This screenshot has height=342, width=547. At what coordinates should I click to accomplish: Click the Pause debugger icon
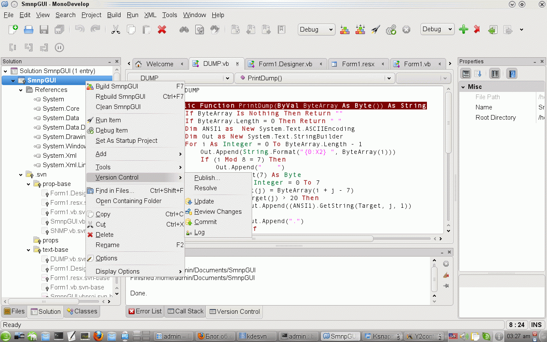[59, 47]
